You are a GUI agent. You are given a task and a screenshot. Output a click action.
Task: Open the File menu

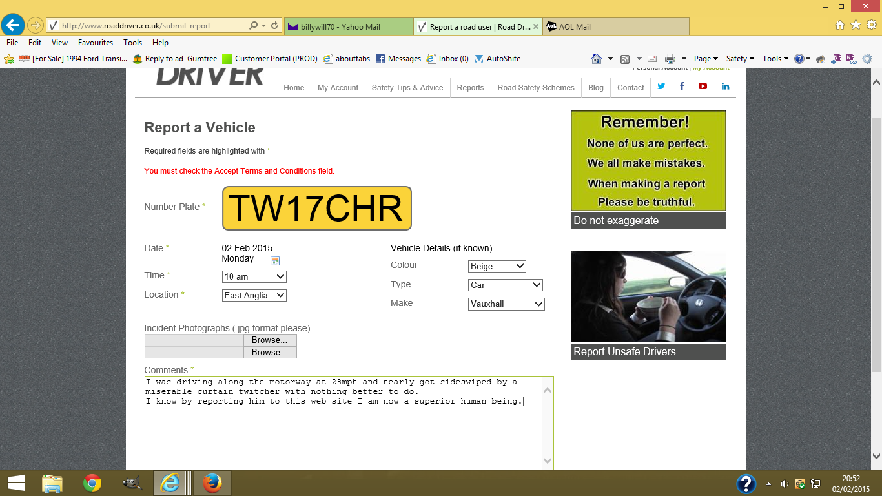[x=12, y=43]
